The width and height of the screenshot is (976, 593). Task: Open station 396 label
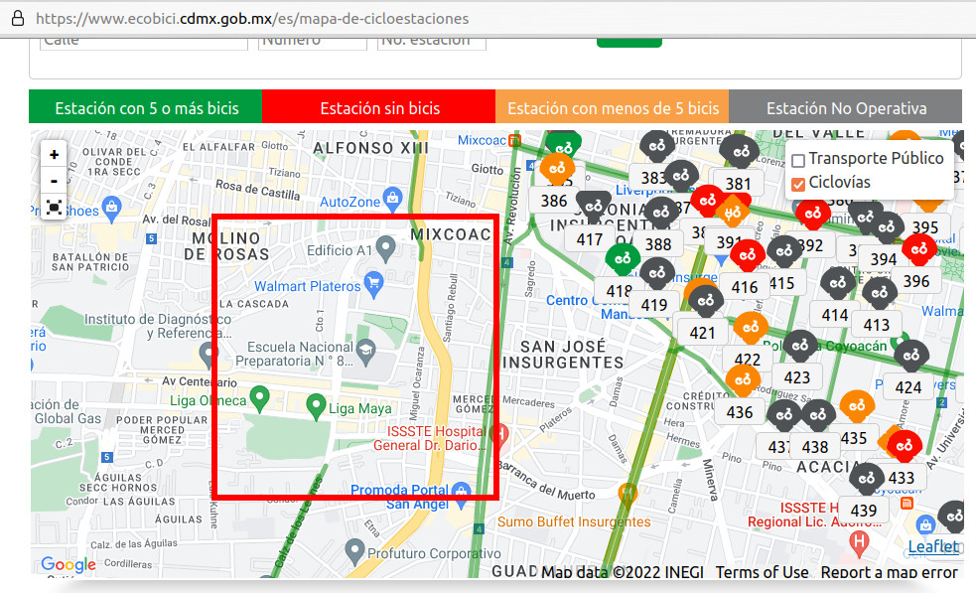click(x=916, y=281)
